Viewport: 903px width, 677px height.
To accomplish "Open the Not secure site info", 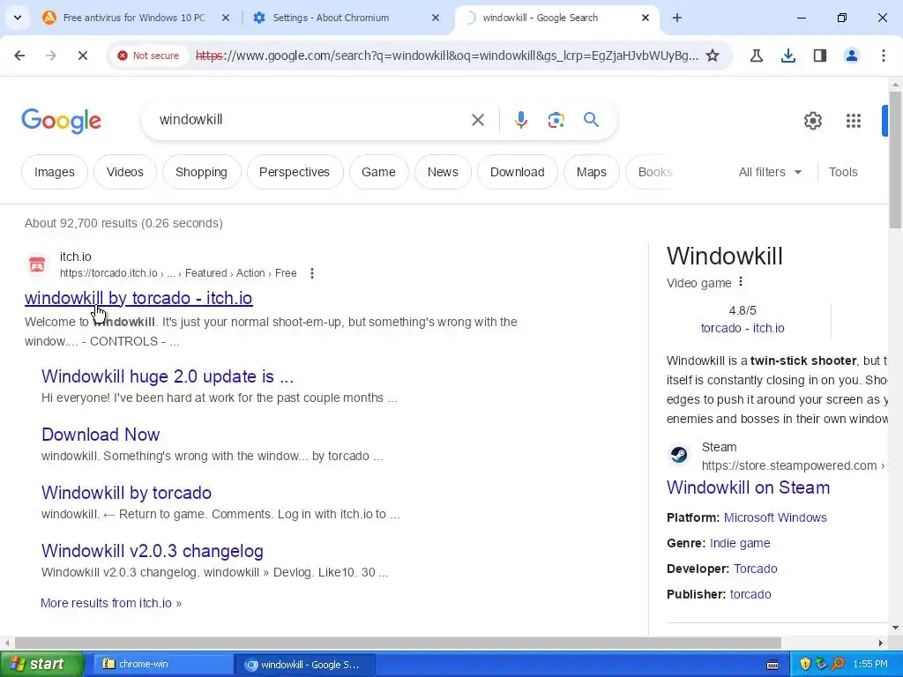I will pyautogui.click(x=148, y=56).
